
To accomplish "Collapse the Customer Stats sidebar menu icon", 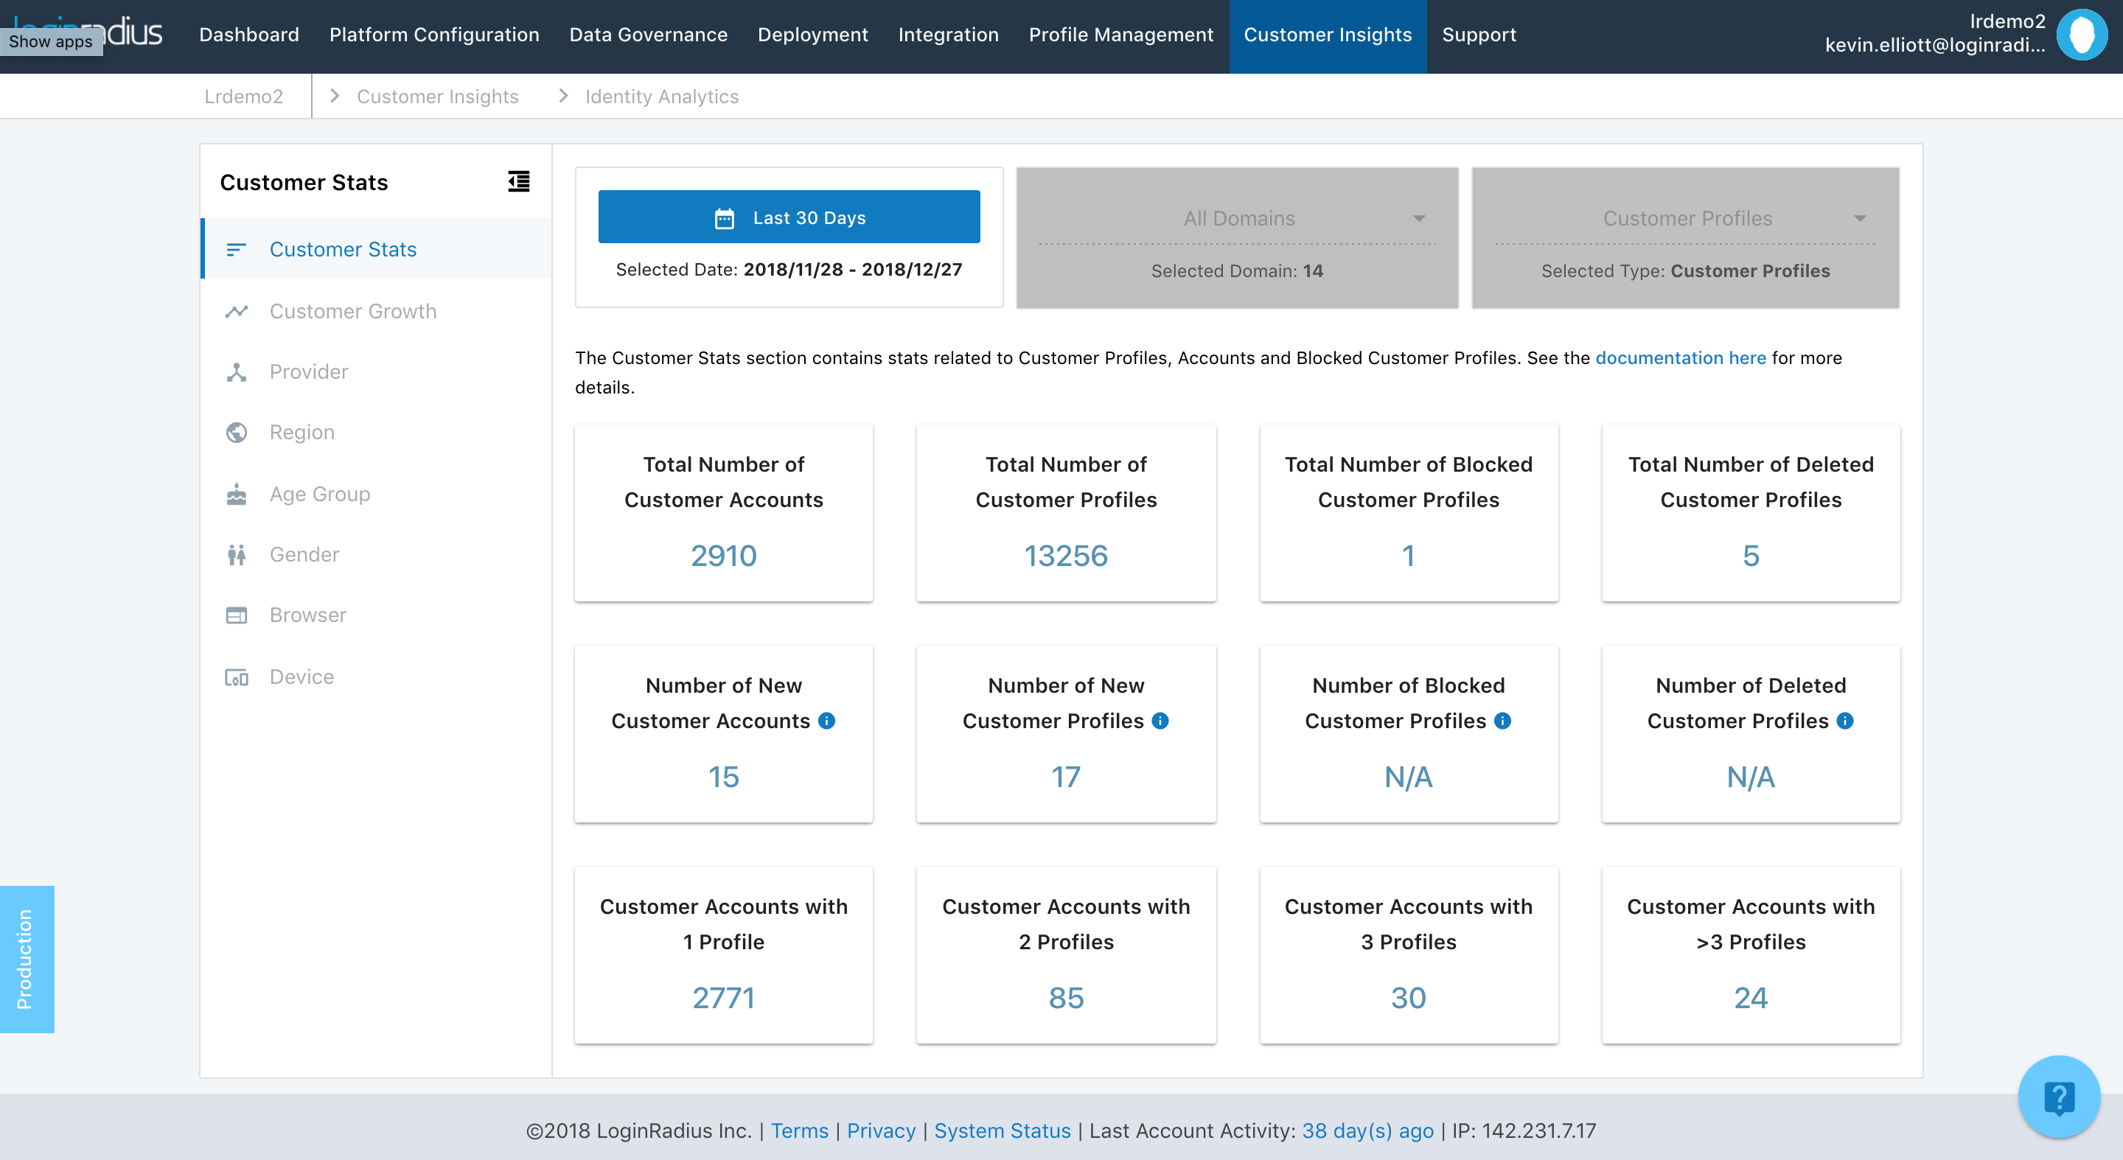I will click(x=518, y=181).
